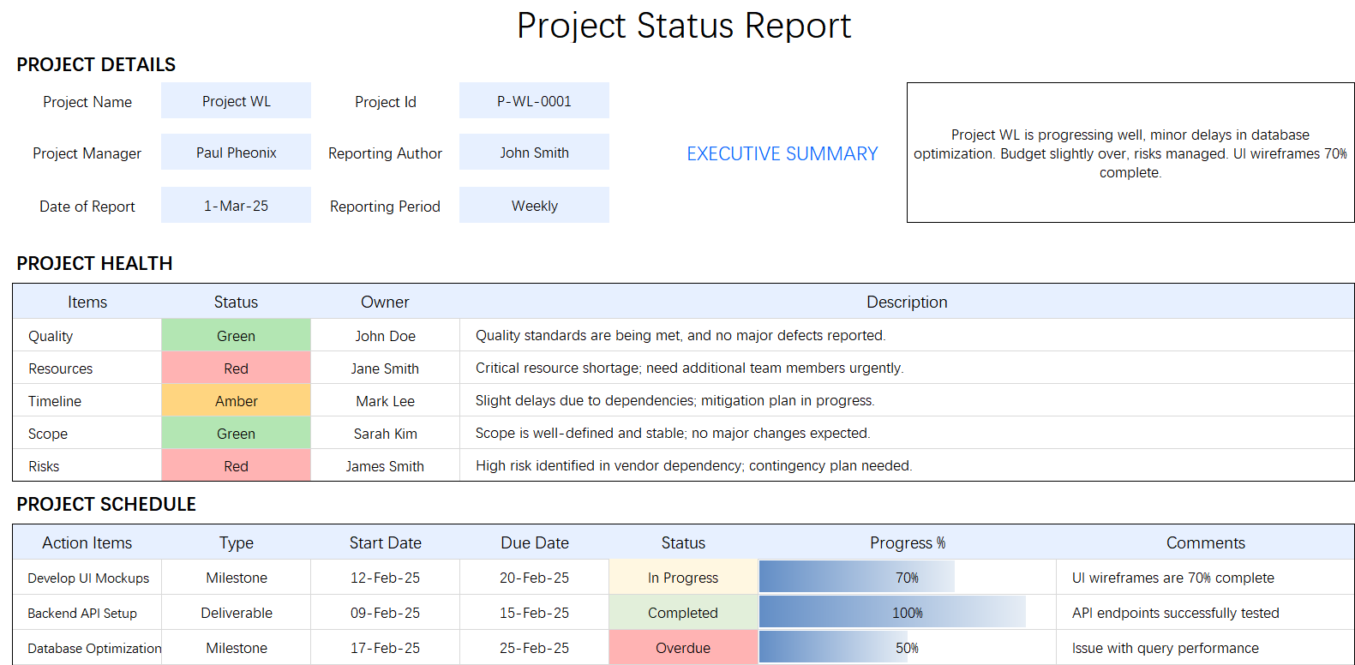
Task: Click the PROJECT DETAILS heading
Action: tap(96, 65)
